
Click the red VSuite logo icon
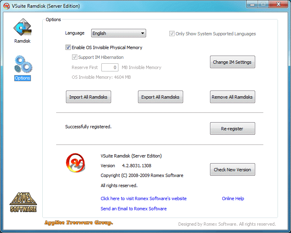click(76, 163)
